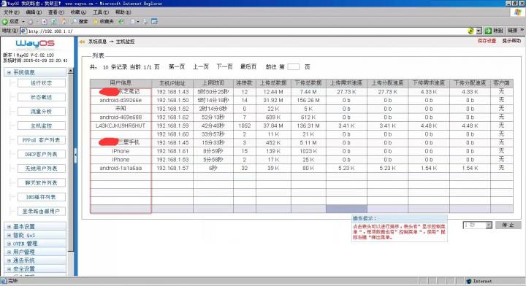Click the green Refresh page icon

(x=53, y=21)
